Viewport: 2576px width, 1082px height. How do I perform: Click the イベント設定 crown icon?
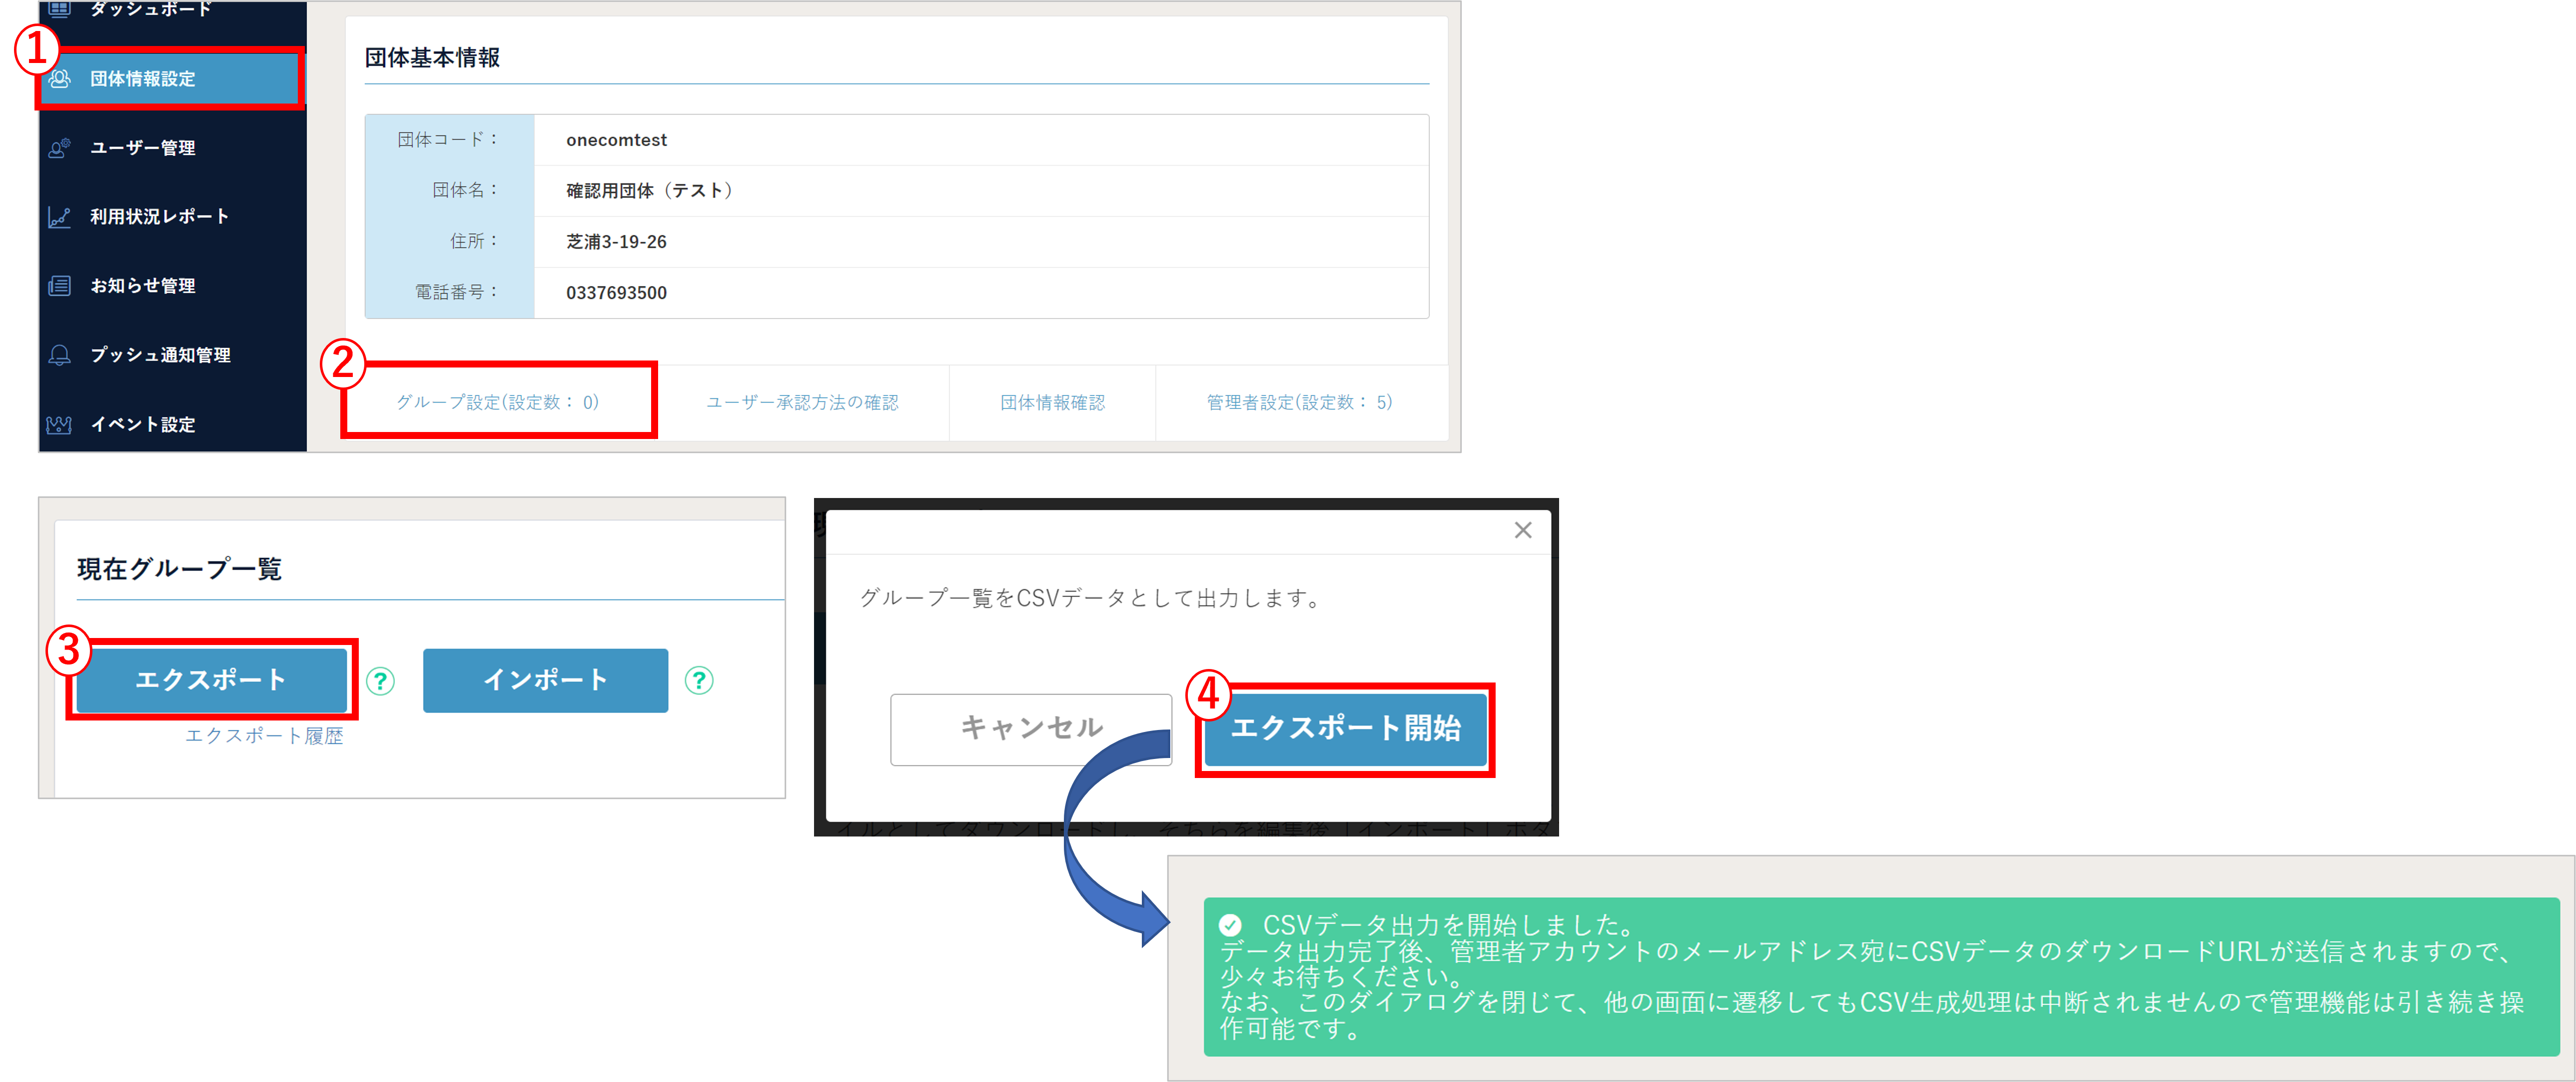point(60,424)
